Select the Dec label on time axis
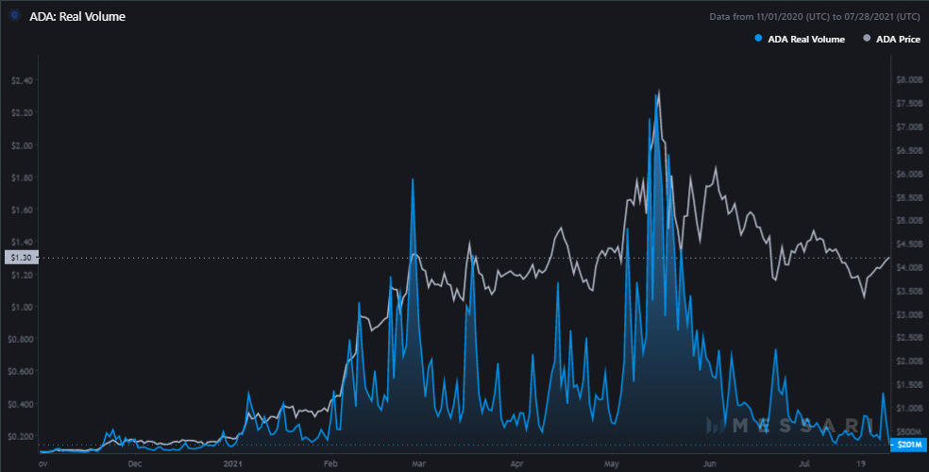This screenshot has width=929, height=472. coord(135,464)
